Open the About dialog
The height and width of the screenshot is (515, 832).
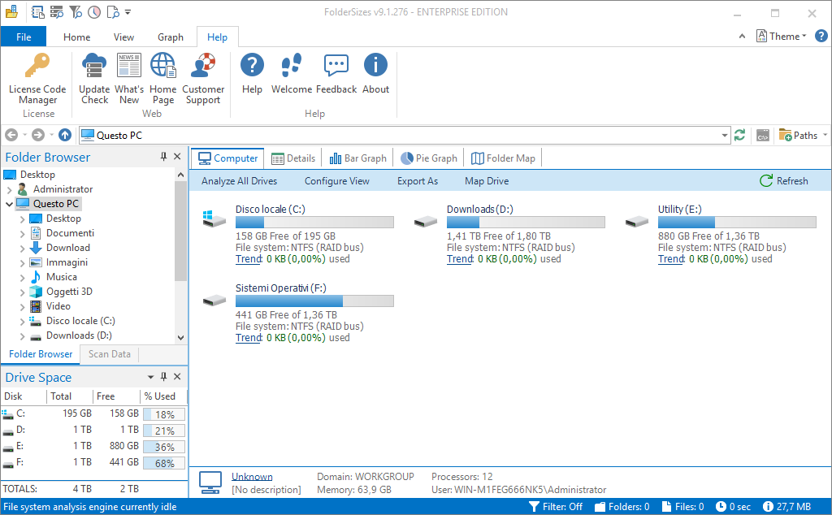pos(375,74)
